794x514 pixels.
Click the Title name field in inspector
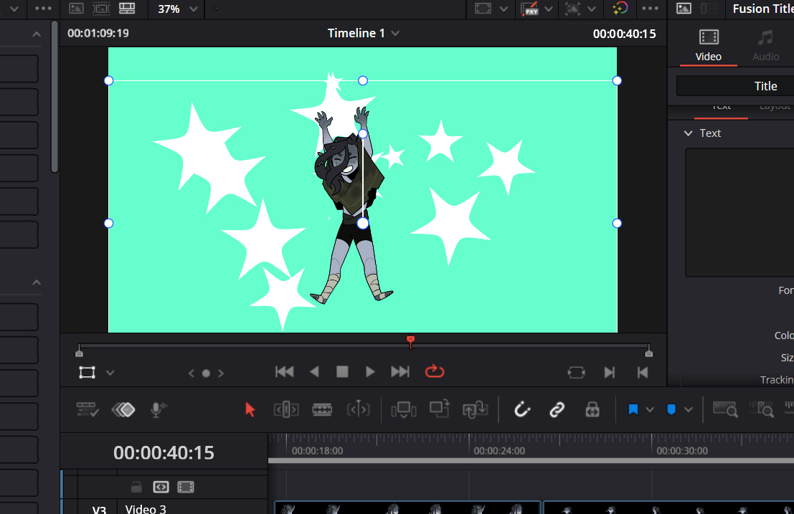point(734,86)
